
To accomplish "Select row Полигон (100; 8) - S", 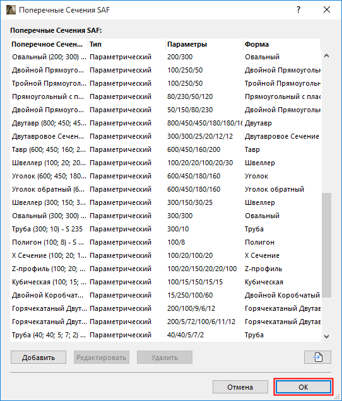I will (x=165, y=242).
